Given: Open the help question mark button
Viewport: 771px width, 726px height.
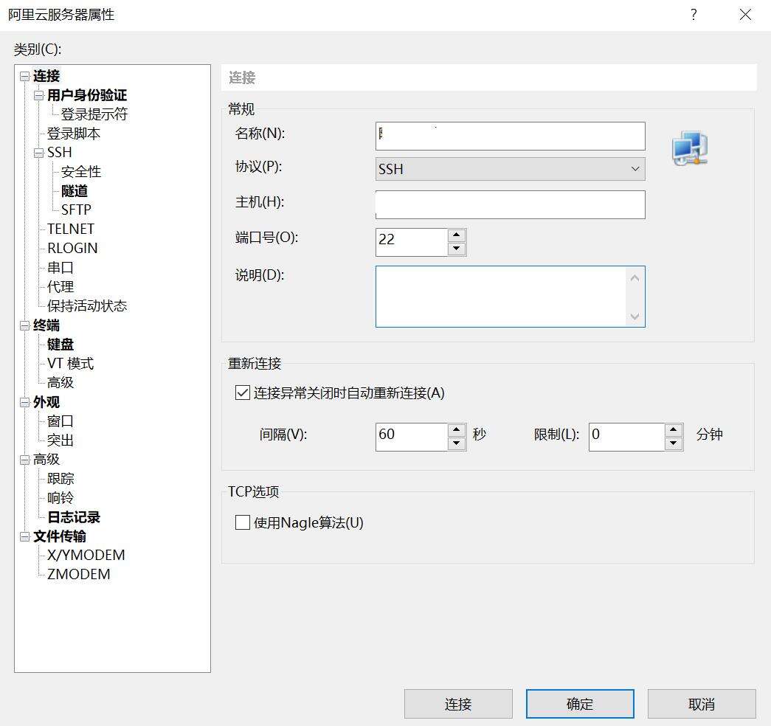Looking at the screenshot, I should [x=694, y=15].
